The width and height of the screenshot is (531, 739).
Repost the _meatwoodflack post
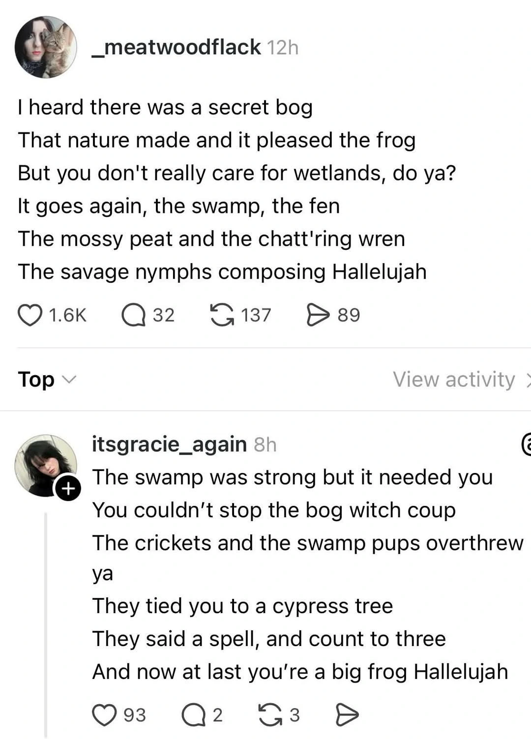click(222, 315)
